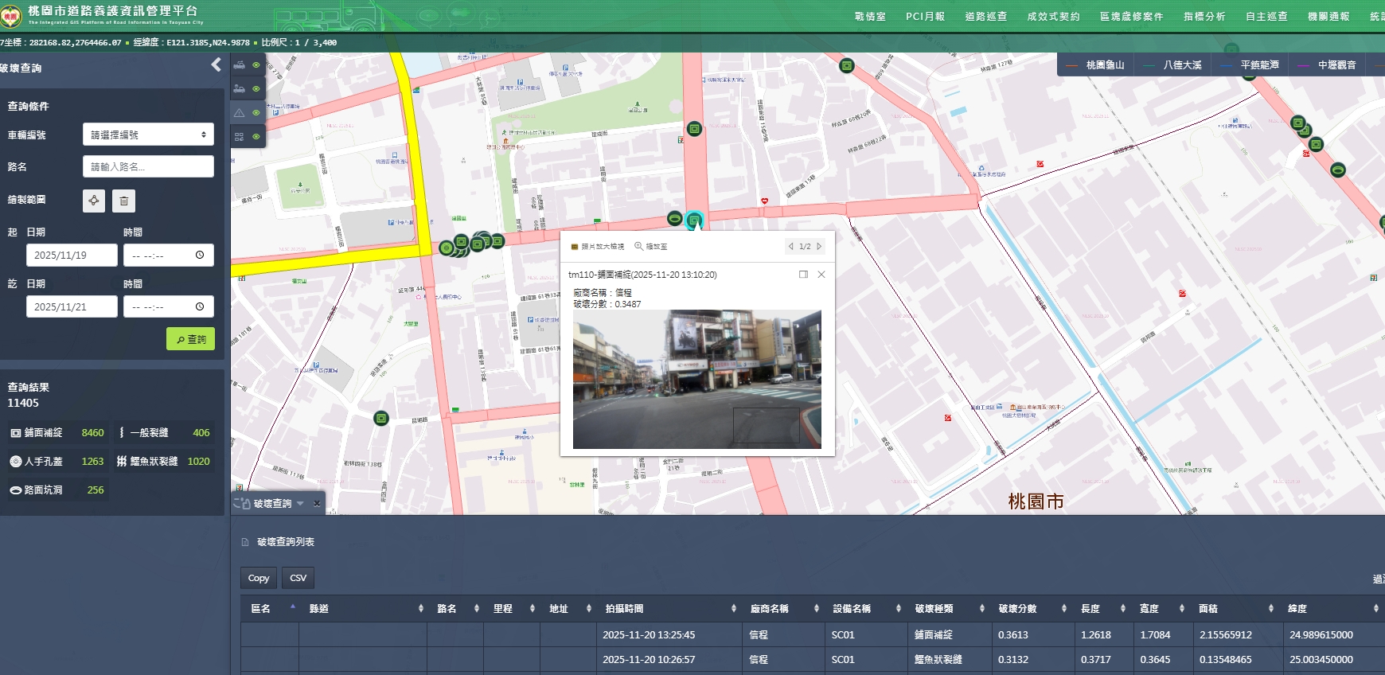Click the draw range polygon tool
This screenshot has height=675, width=1385.
(94, 201)
